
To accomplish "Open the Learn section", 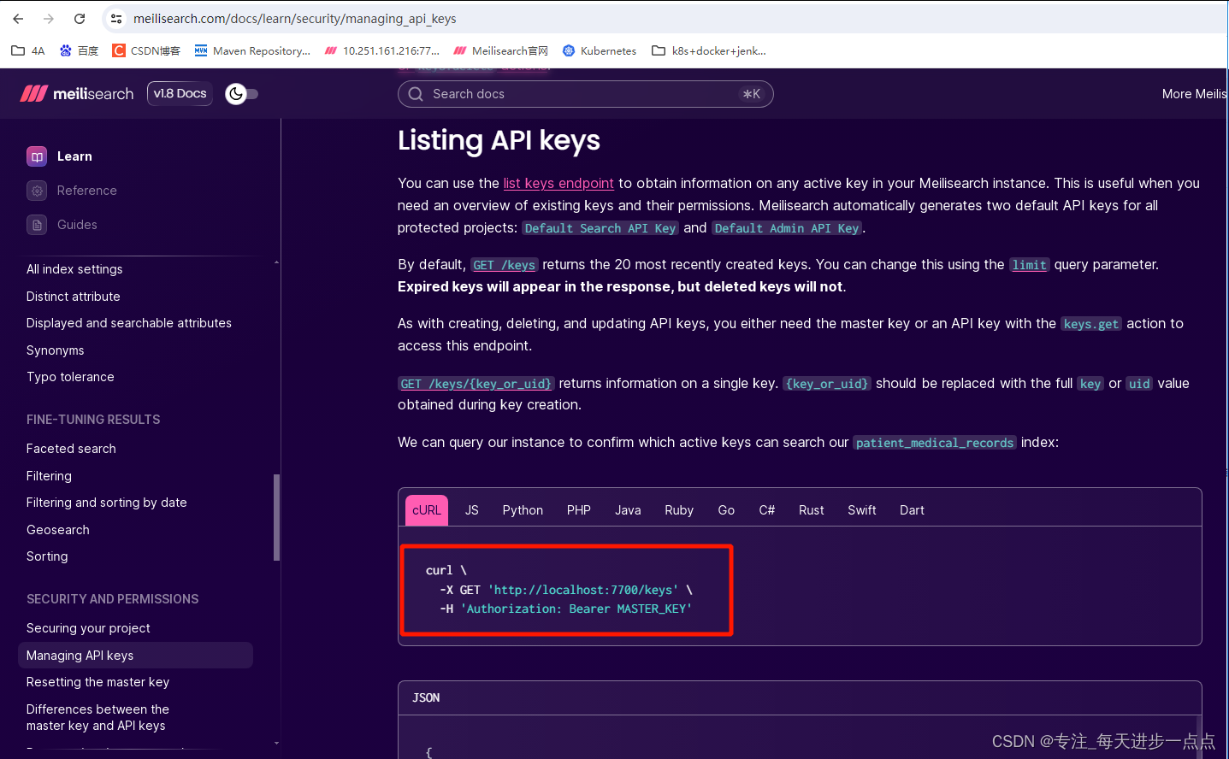I will (x=74, y=156).
